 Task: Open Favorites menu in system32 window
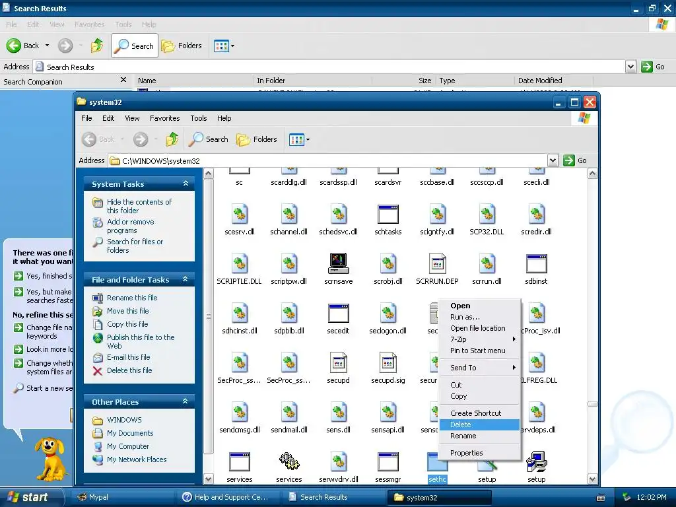coord(164,118)
